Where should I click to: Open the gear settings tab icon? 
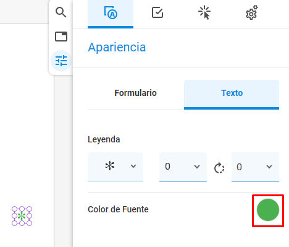pos(251,13)
